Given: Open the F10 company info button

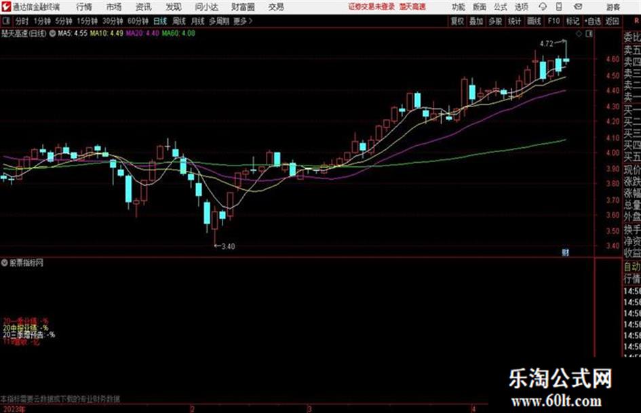Looking at the screenshot, I should 553,21.
